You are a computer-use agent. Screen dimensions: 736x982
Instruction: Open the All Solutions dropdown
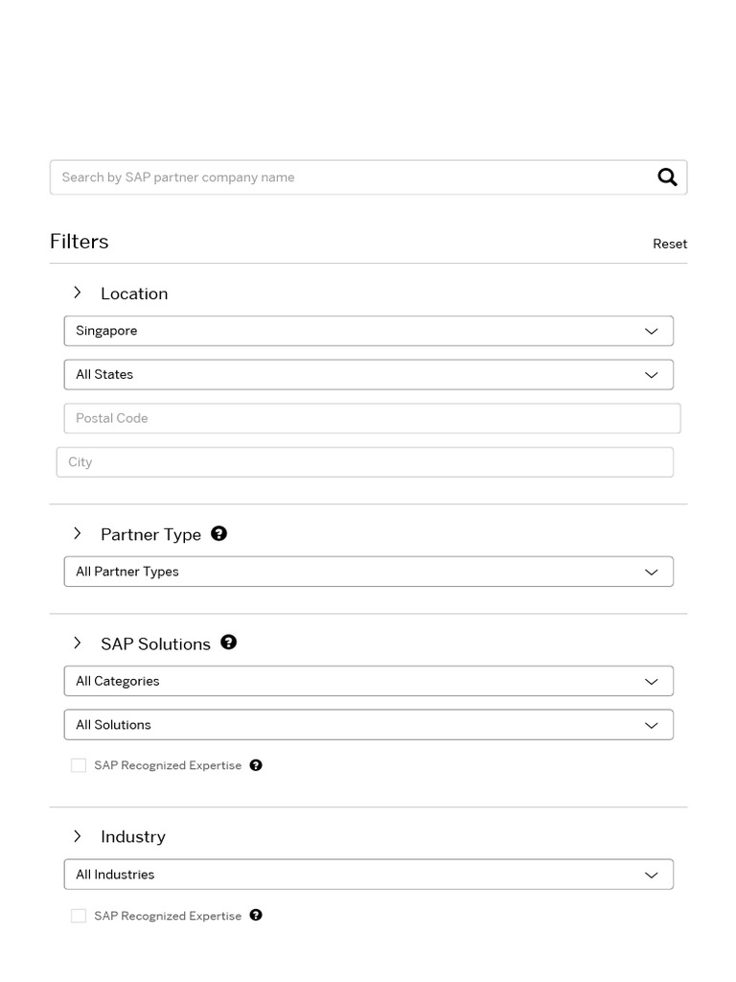(x=368, y=725)
